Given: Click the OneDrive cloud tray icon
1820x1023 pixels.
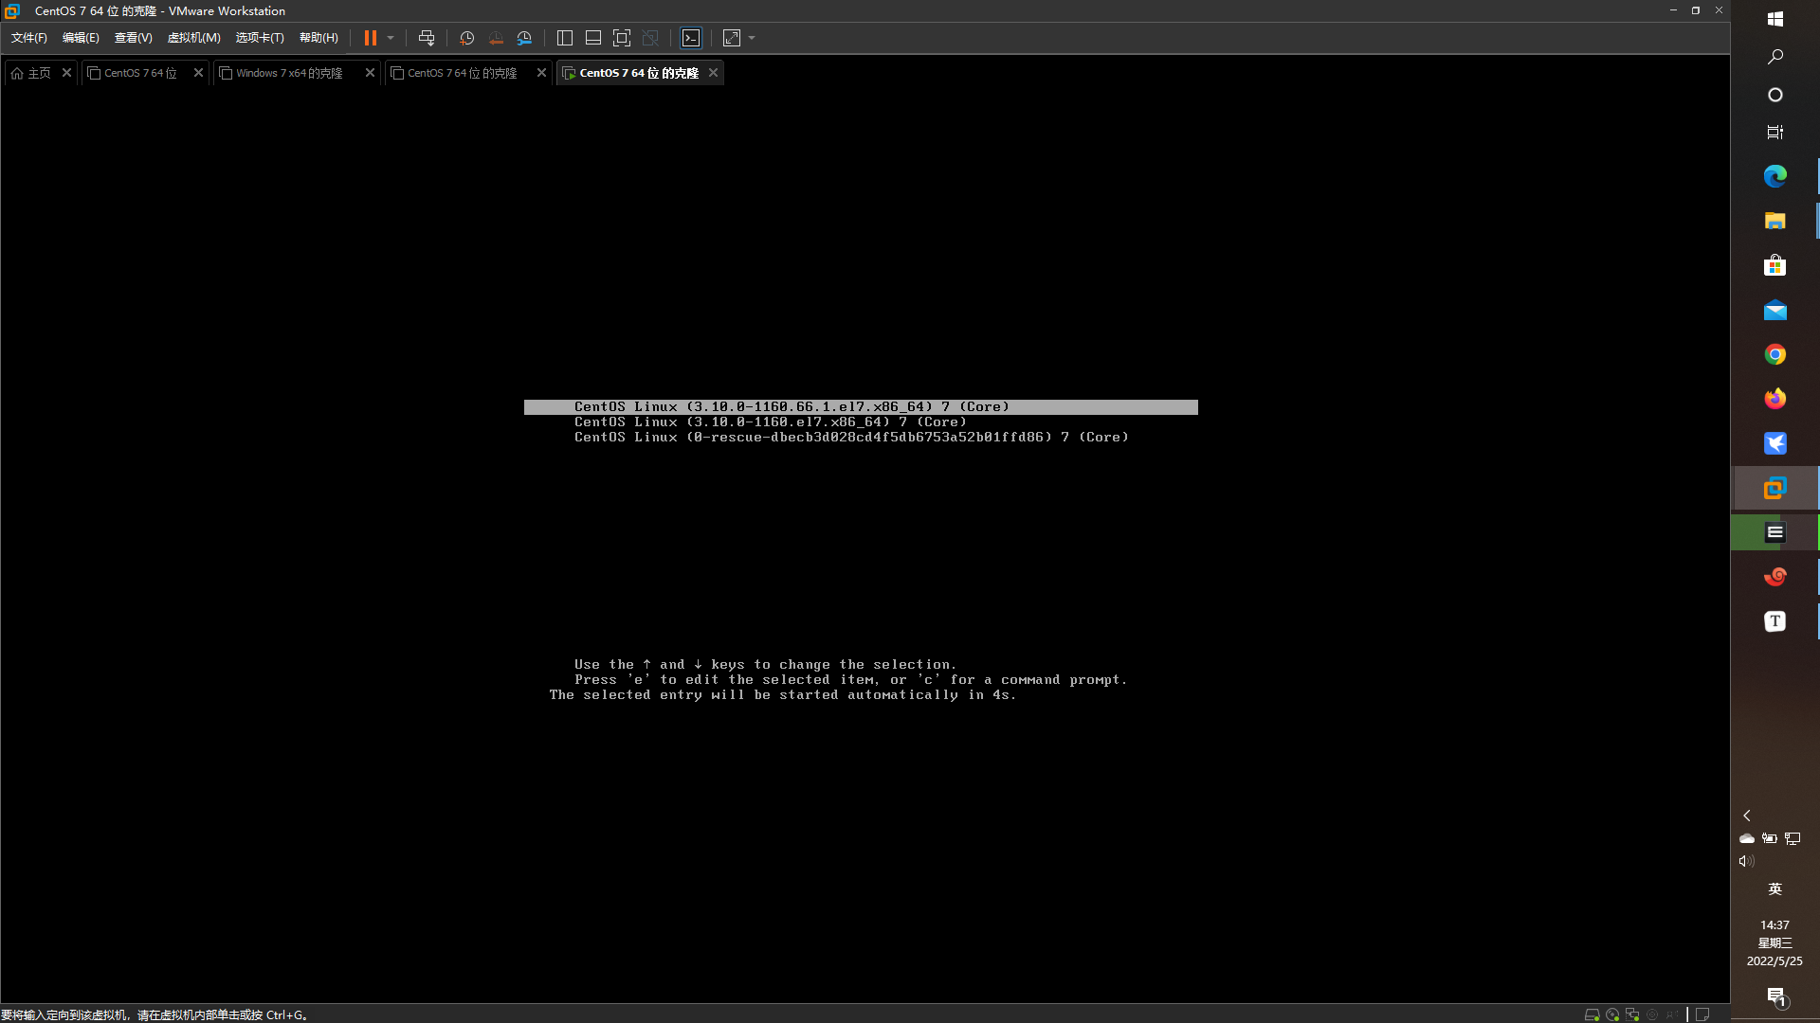Looking at the screenshot, I should (x=1747, y=838).
